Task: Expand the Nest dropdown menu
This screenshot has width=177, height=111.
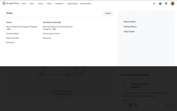Action: 32,4
